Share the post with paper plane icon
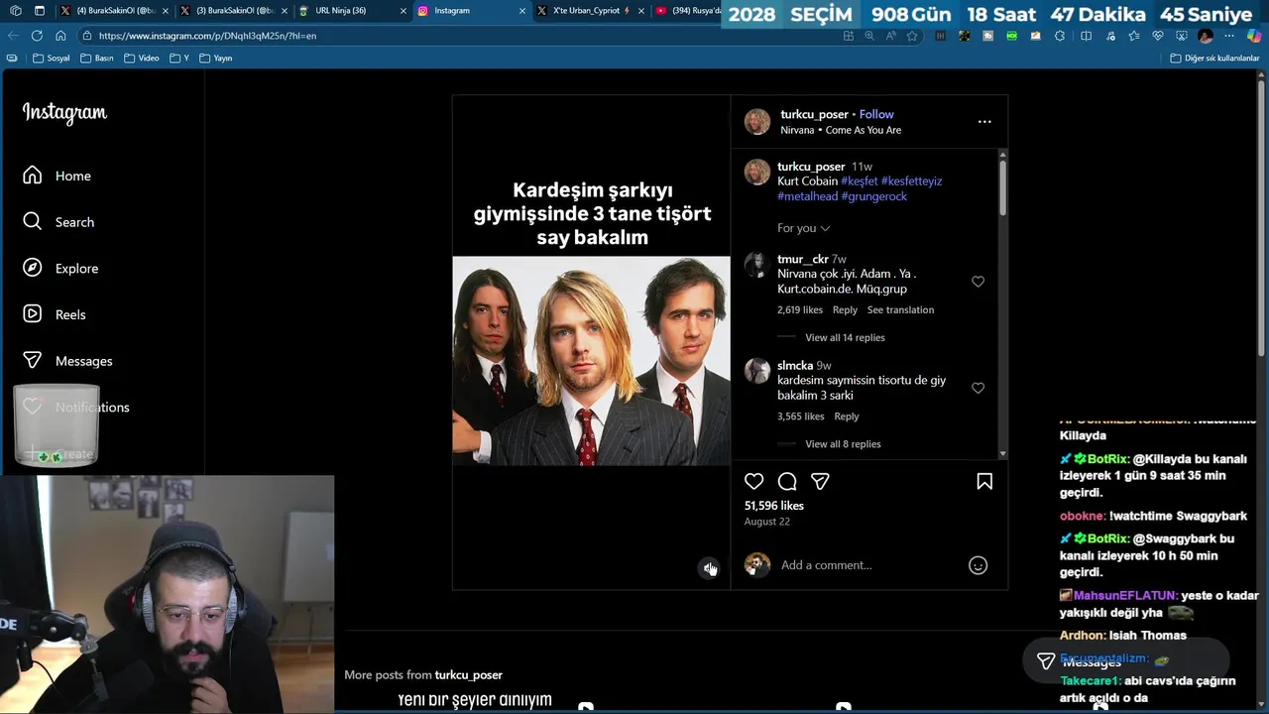Viewport: 1269px width, 714px height. [x=820, y=481]
